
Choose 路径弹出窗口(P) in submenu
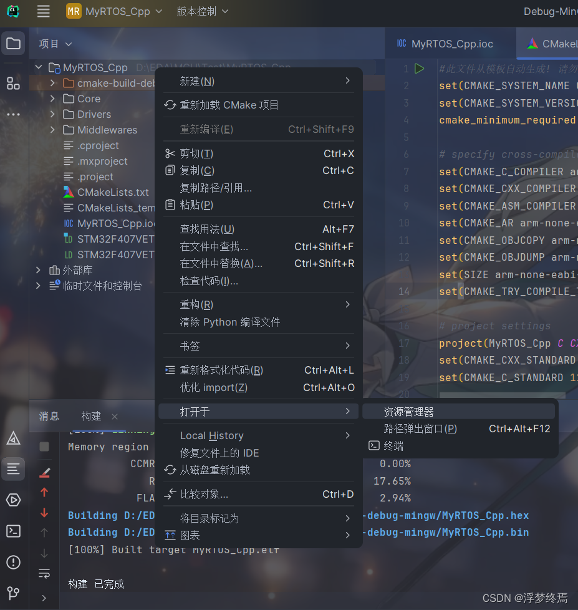458,428
